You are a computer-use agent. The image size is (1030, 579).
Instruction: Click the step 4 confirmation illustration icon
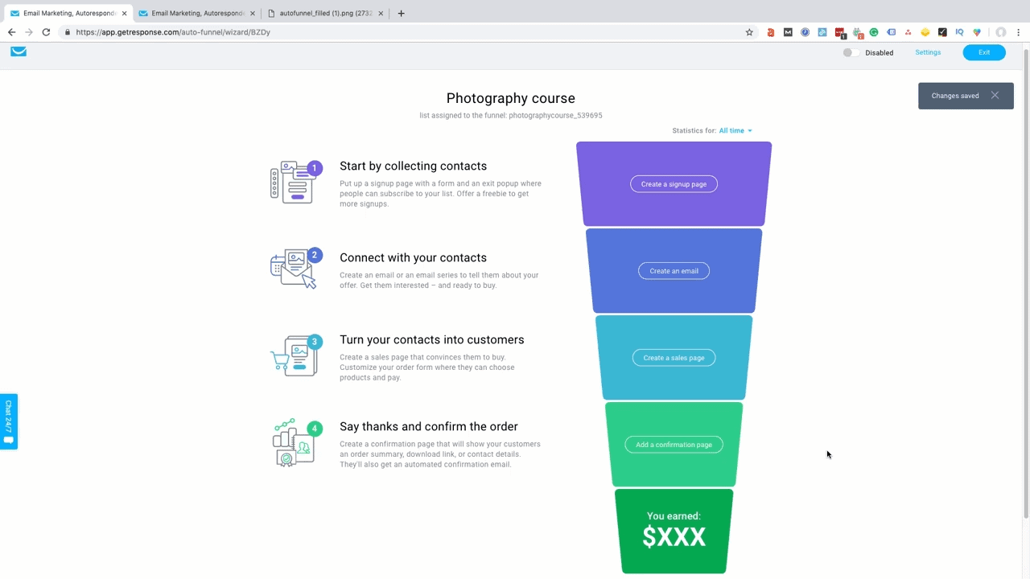pyautogui.click(x=294, y=442)
